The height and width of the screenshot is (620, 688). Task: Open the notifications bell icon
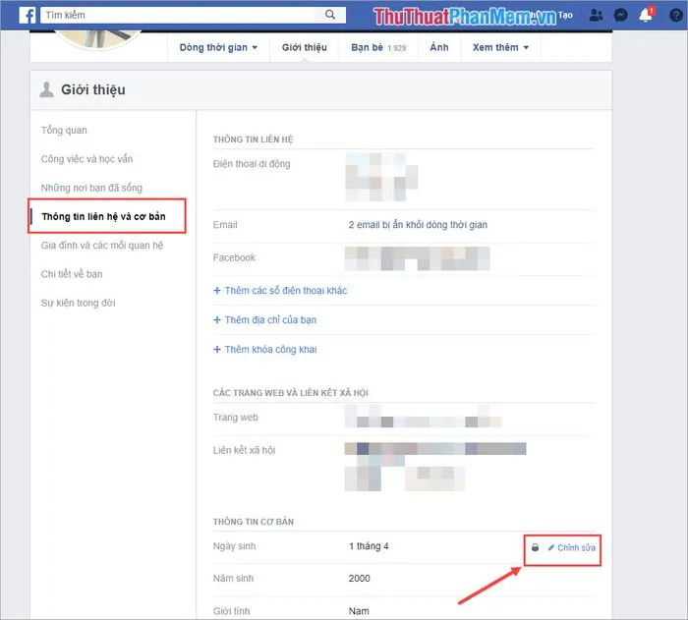pos(646,16)
